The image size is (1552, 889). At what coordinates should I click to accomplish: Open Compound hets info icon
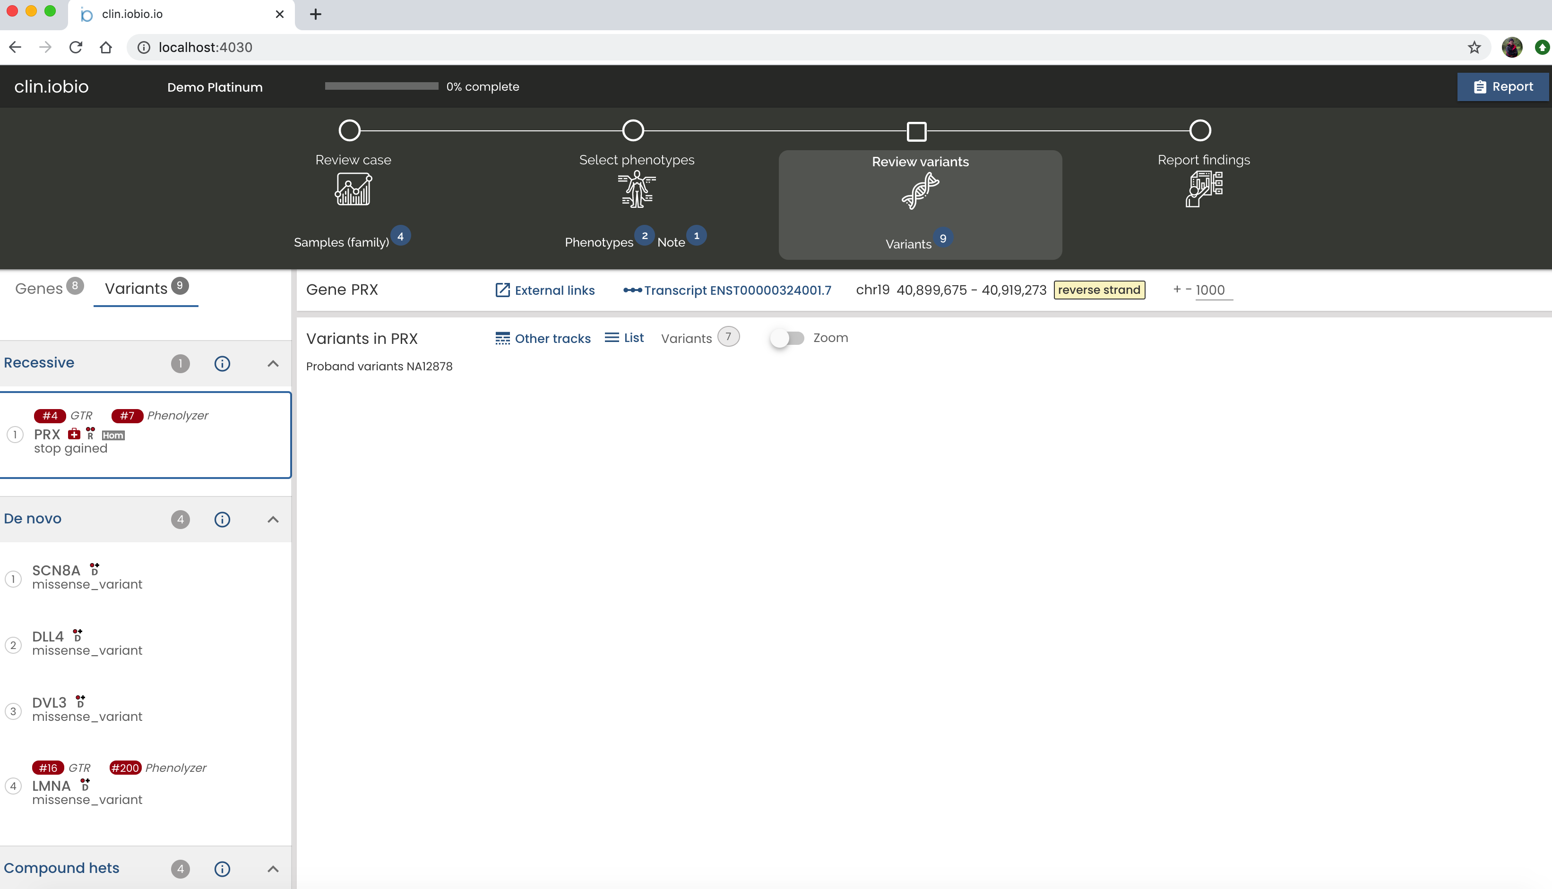coord(222,869)
